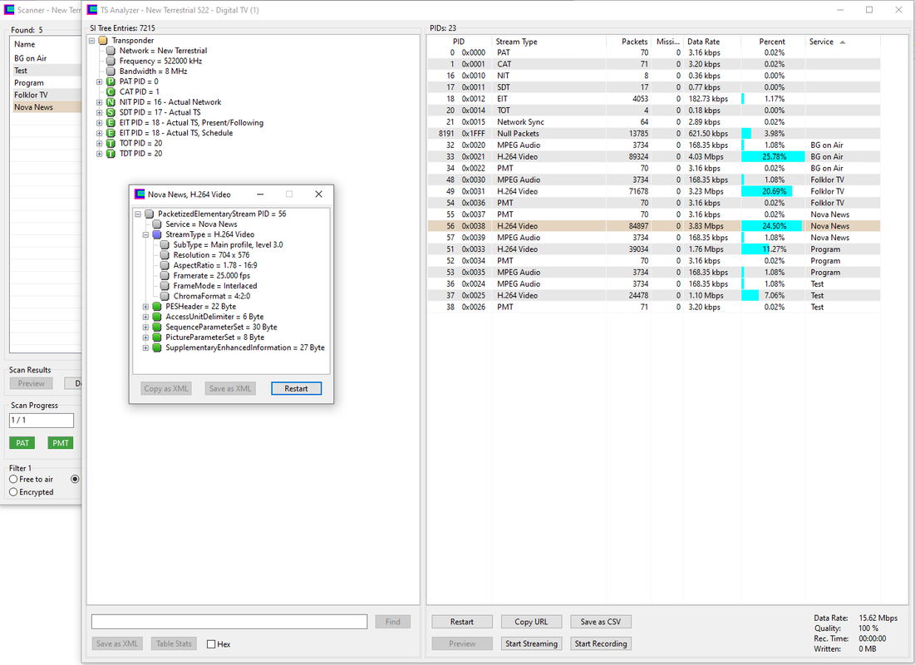Screen dimensions: 915x665
Task: Click the S icon of SDT PID = 17
Action: coord(111,113)
